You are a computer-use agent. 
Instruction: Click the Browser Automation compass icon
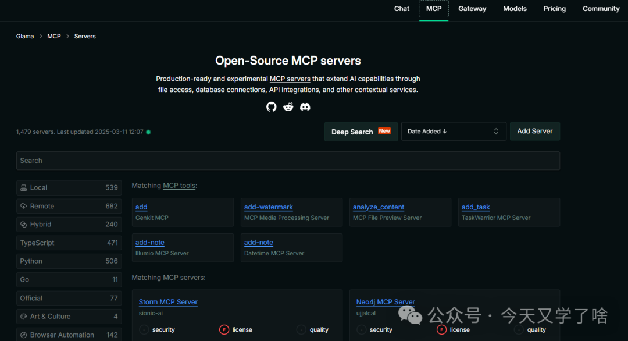tap(24, 335)
